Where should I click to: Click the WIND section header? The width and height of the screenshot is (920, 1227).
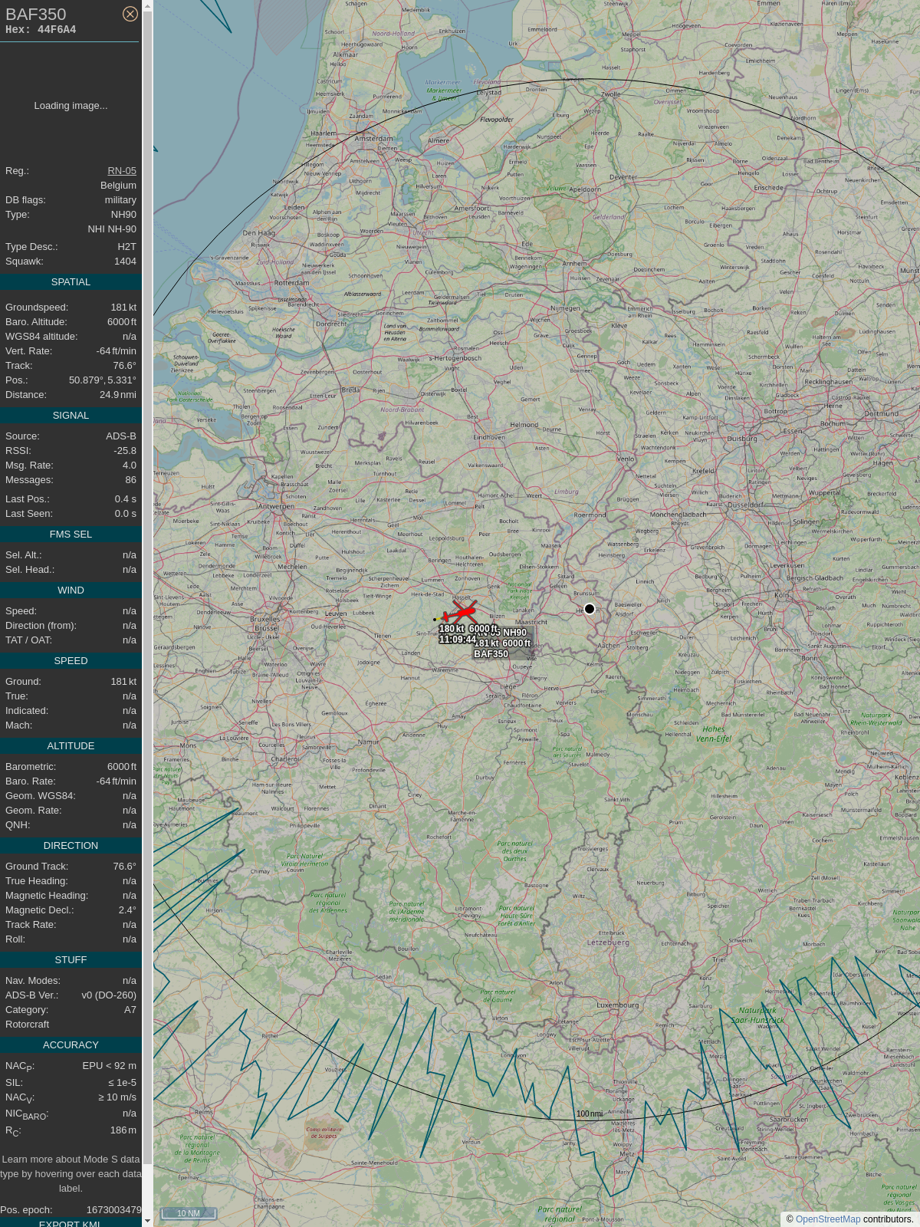tap(71, 590)
